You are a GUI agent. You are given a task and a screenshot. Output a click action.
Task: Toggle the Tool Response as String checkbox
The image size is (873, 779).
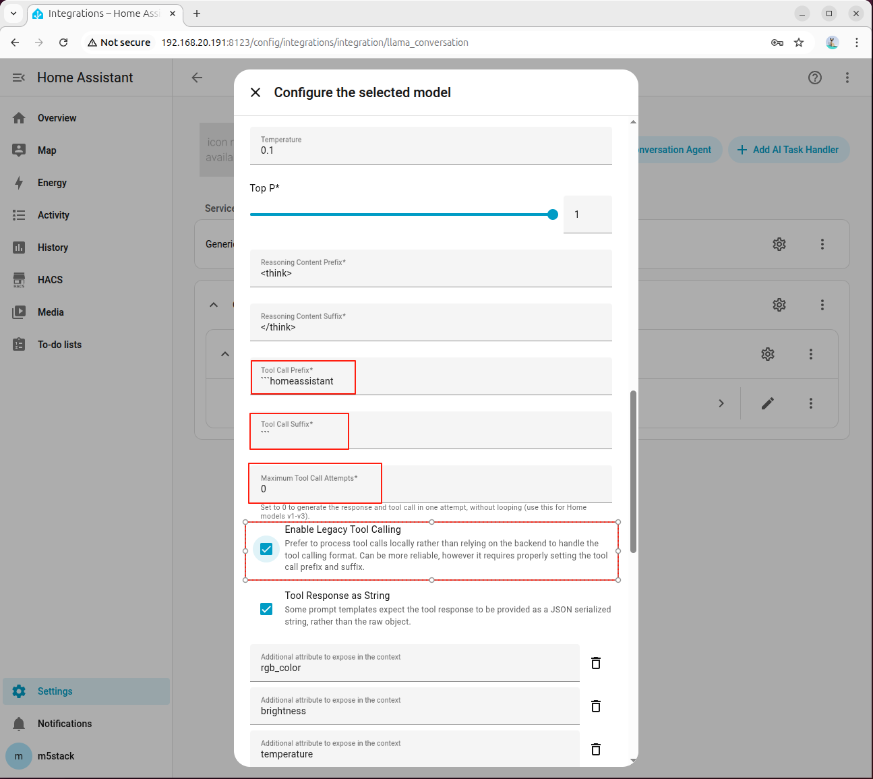point(266,609)
